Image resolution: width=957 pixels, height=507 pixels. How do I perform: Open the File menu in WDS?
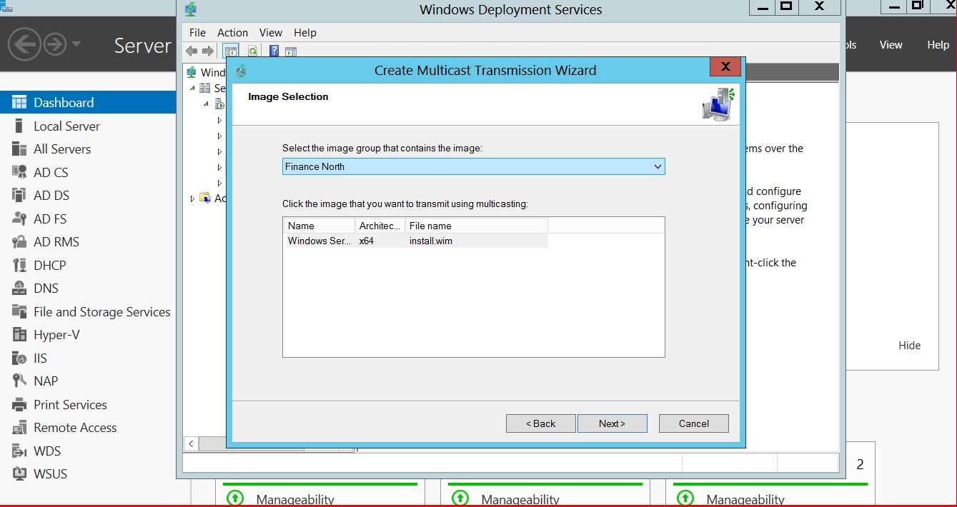[197, 33]
